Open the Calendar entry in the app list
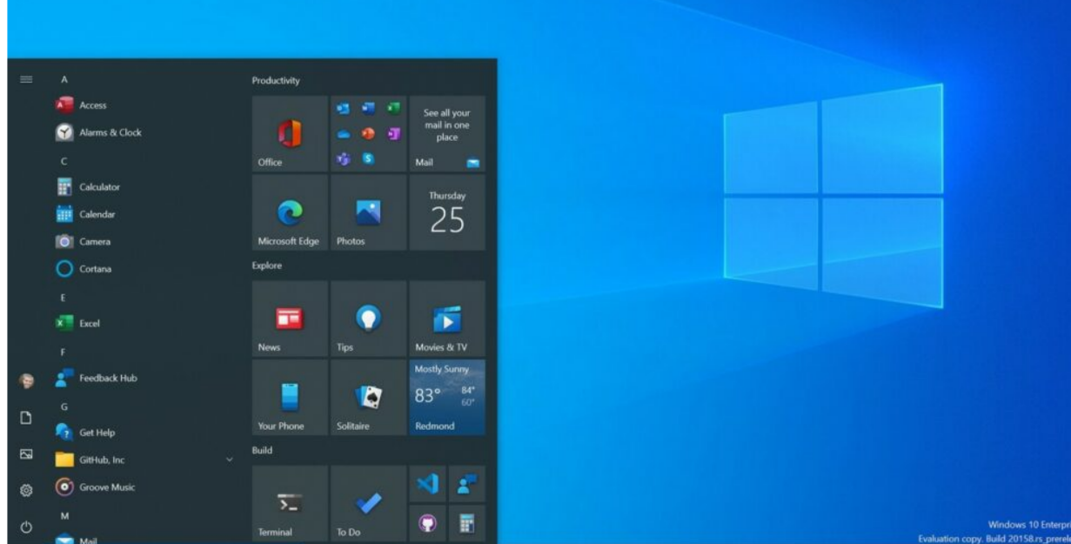This screenshot has width=1071, height=544. pyautogui.click(x=144, y=214)
